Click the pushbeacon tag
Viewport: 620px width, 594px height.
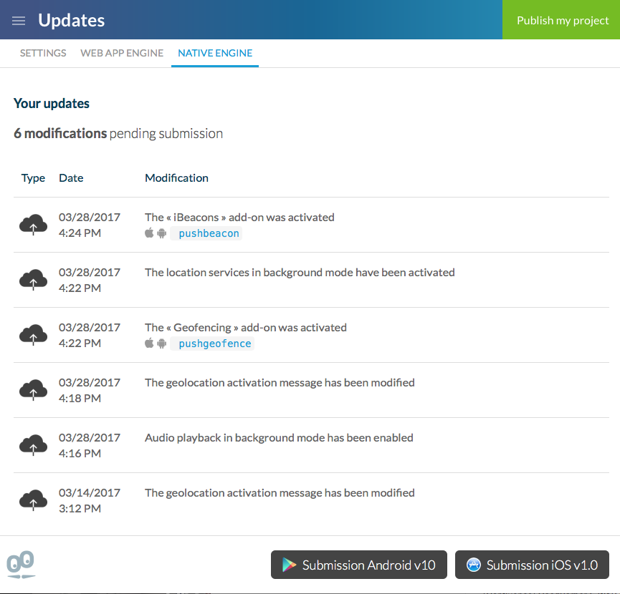(x=209, y=233)
